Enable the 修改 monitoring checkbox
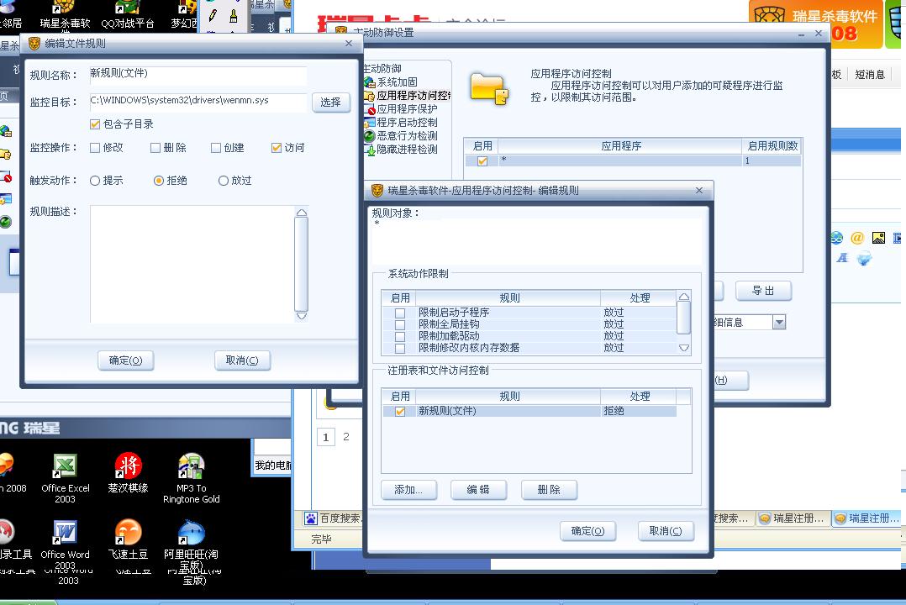This screenshot has width=906, height=605. tap(95, 148)
